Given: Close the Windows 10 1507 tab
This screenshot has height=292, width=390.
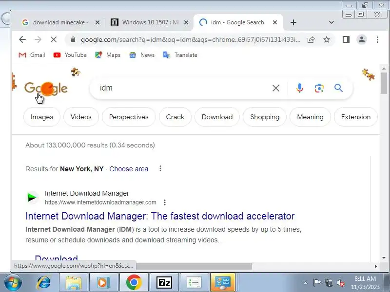Looking at the screenshot, I should [186, 22].
